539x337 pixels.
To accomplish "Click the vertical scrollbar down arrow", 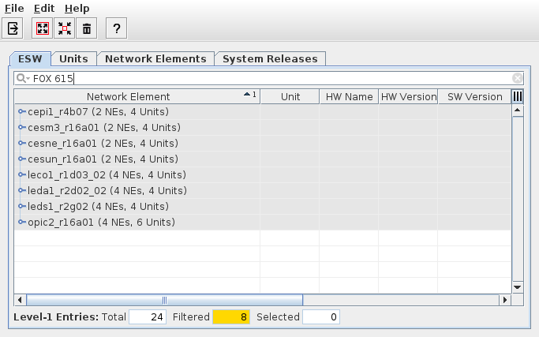I will click(518, 287).
